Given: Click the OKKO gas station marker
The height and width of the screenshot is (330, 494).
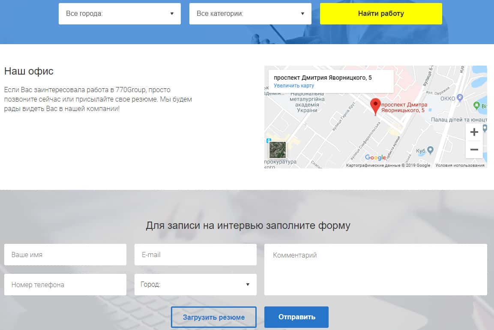Looking at the screenshot, I should click(460, 97).
